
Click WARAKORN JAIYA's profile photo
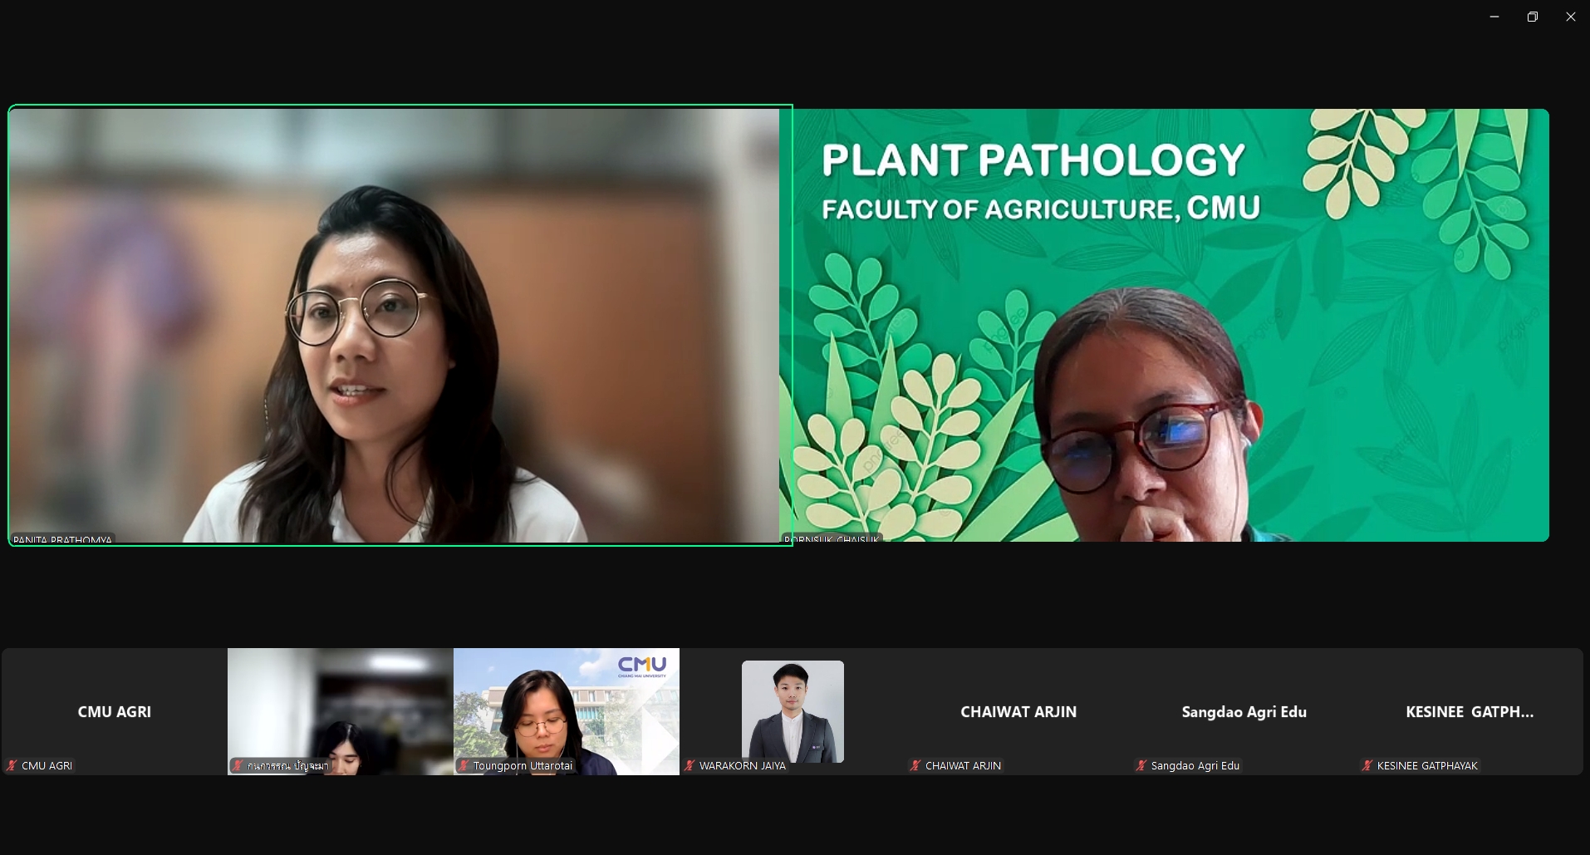[793, 711]
